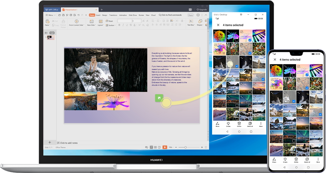This screenshot has width=326, height=173.
Task: Click Share icon in EMUI Desktop window
Action: coord(217,124)
